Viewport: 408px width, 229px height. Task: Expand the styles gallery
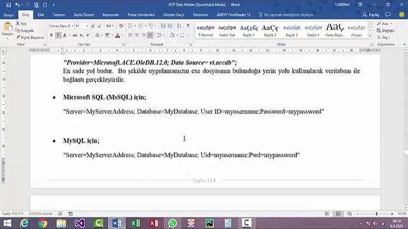pos(370,36)
